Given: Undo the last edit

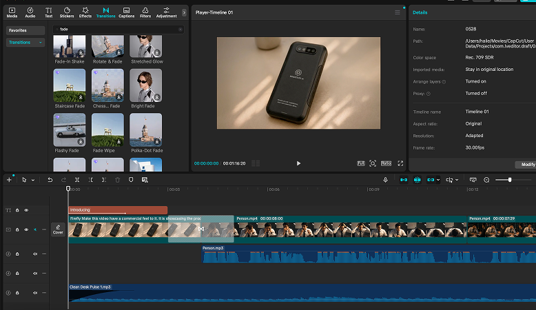Looking at the screenshot, I should (x=50, y=180).
